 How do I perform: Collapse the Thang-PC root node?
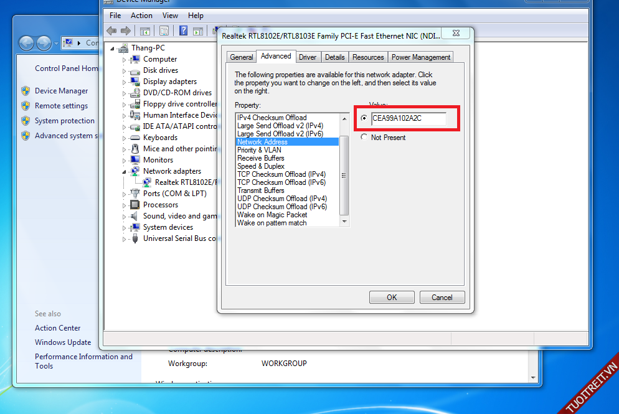(113, 49)
